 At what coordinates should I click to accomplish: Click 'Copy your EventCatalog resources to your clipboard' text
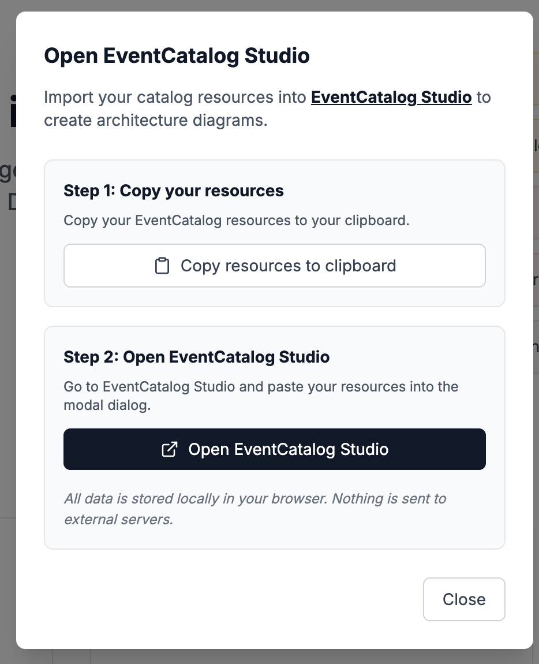(236, 220)
